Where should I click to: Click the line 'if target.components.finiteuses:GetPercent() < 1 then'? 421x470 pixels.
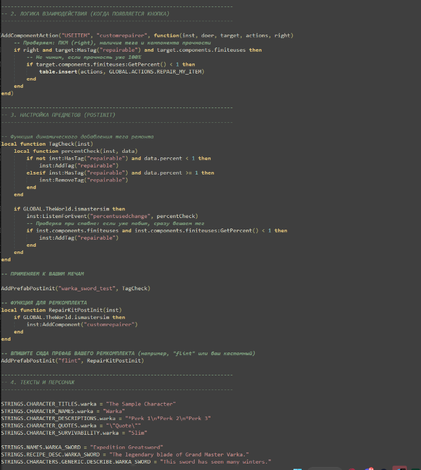111,65
